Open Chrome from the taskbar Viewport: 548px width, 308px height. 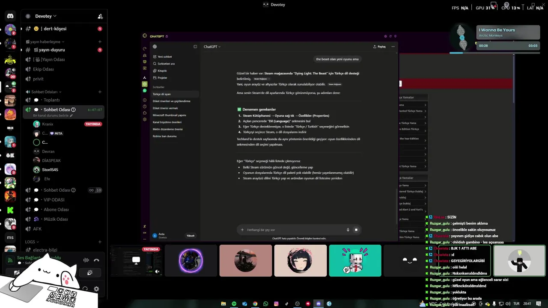coord(255,304)
